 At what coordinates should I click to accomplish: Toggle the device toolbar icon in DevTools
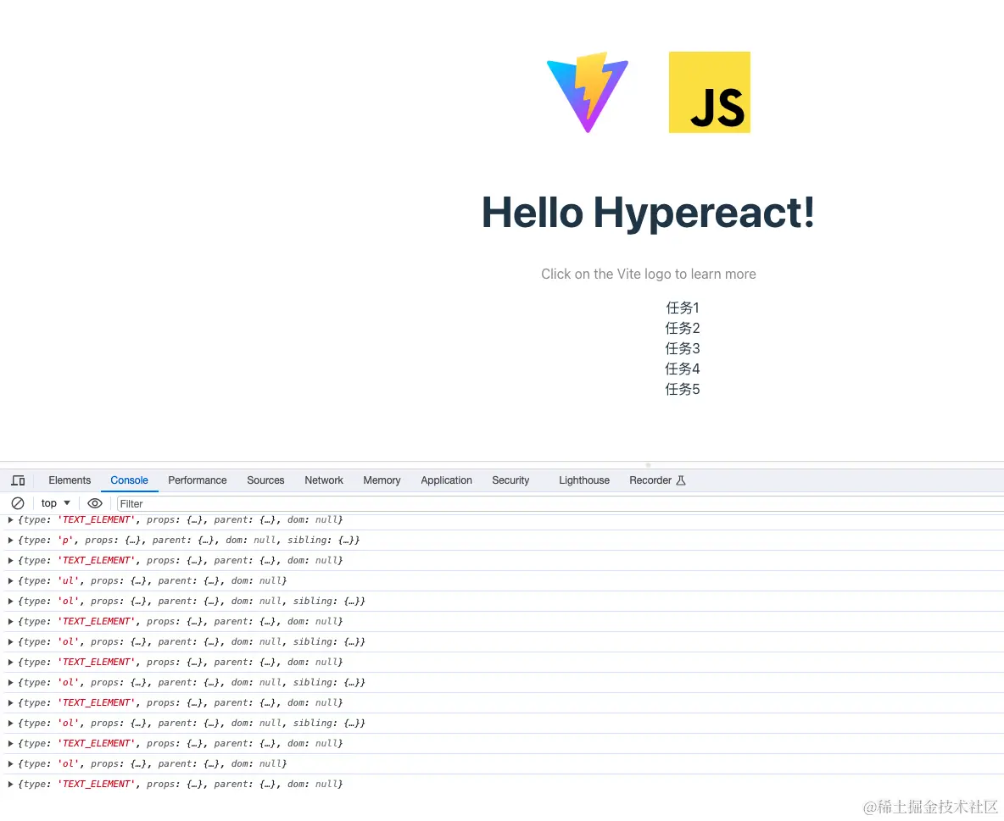(x=19, y=480)
